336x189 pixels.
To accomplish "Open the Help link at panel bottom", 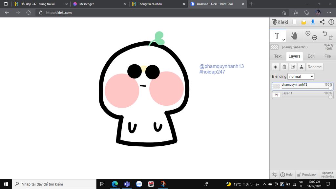I will [x=286, y=175].
